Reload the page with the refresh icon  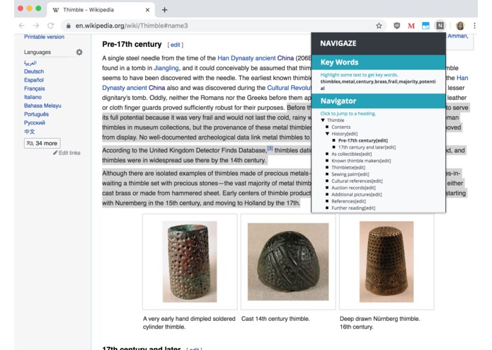click(x=50, y=26)
